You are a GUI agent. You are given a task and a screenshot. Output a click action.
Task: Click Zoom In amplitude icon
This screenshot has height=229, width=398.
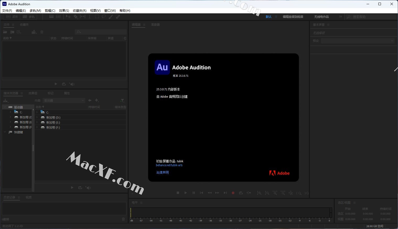[x=259, y=193]
